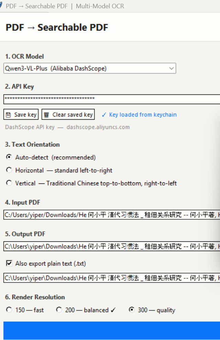The height and width of the screenshot is (340, 220).
Task: Click the Input PDF path field
Action: click(x=110, y=215)
